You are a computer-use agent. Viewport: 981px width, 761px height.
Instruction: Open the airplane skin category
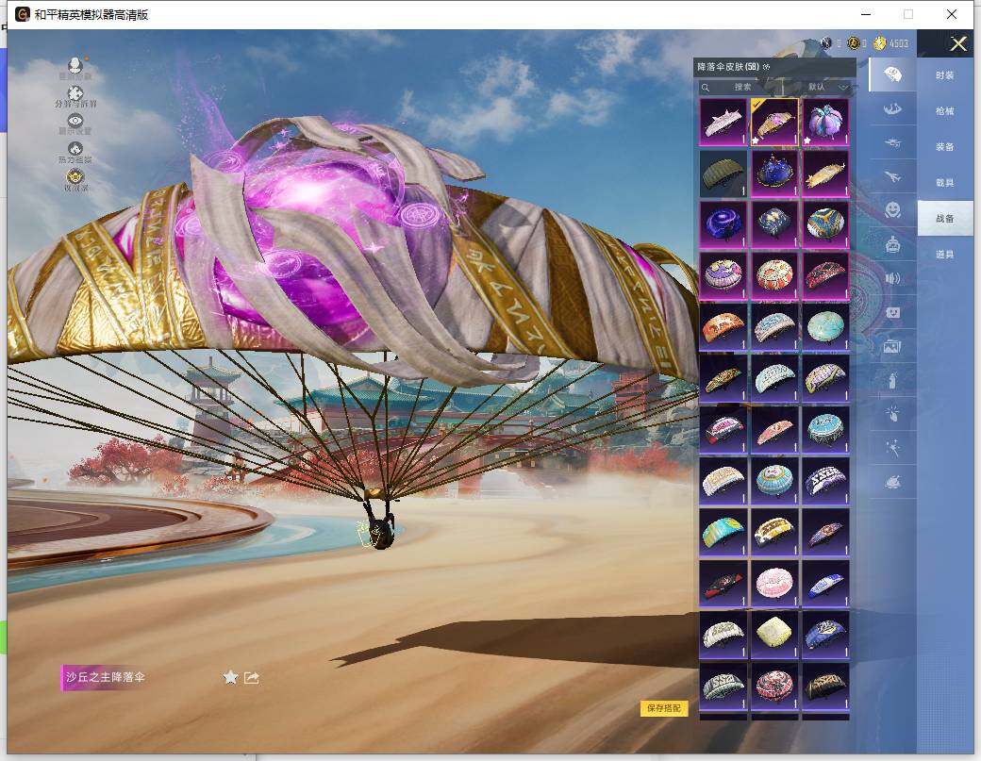[x=891, y=175]
